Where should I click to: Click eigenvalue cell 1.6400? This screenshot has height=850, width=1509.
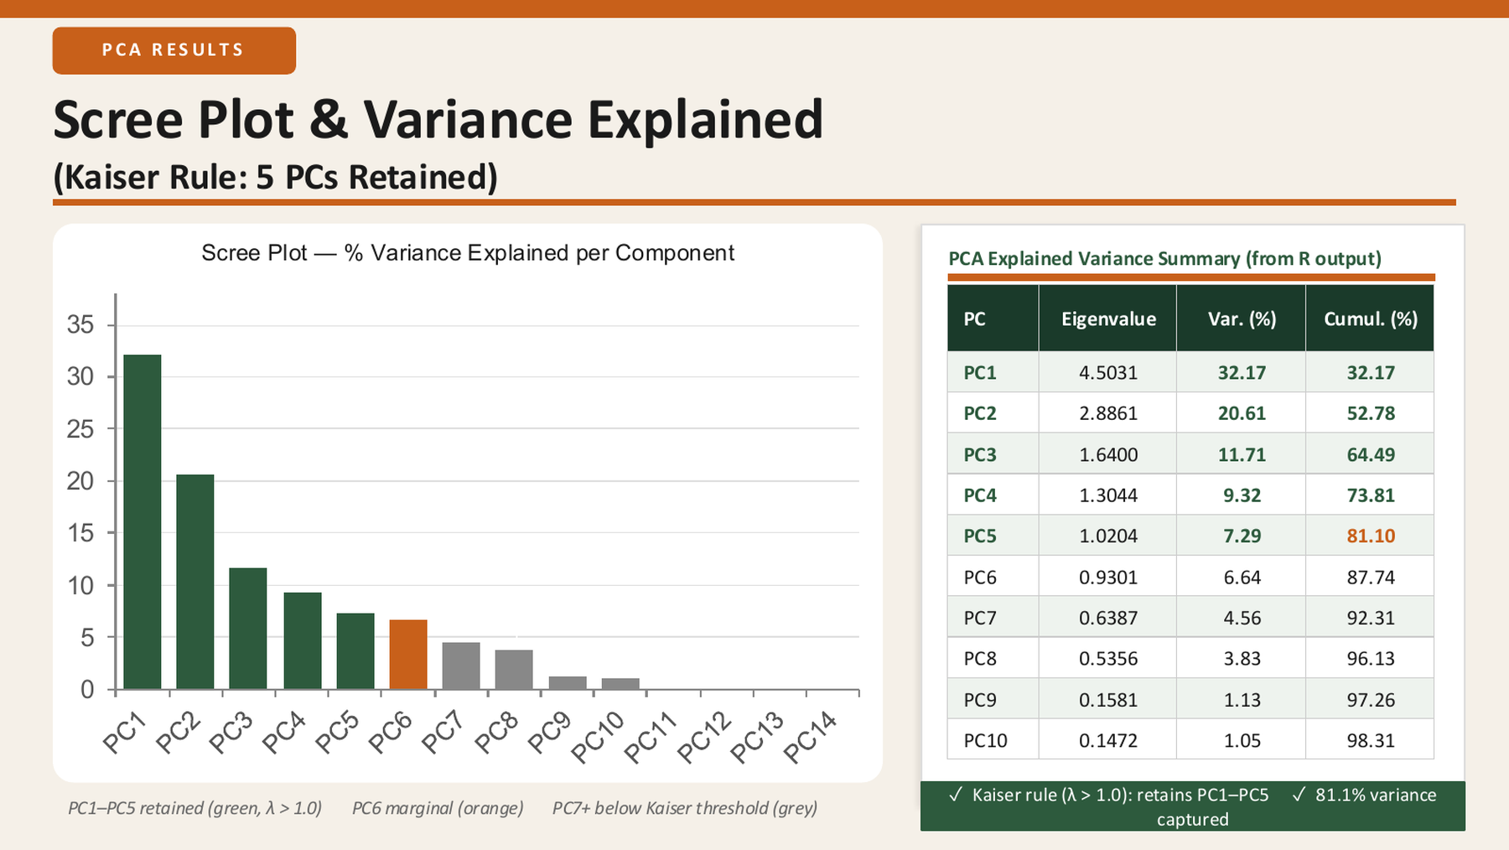click(1108, 454)
